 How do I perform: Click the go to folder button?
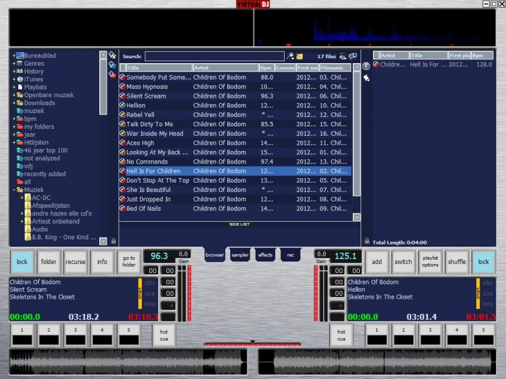[129, 262]
